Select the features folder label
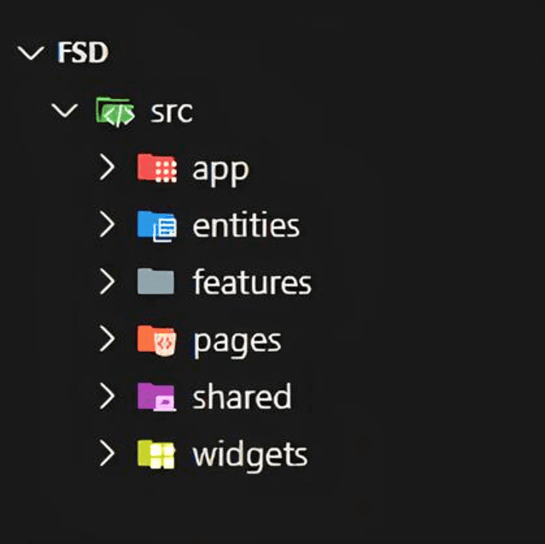This screenshot has width=545, height=544. pyautogui.click(x=252, y=282)
